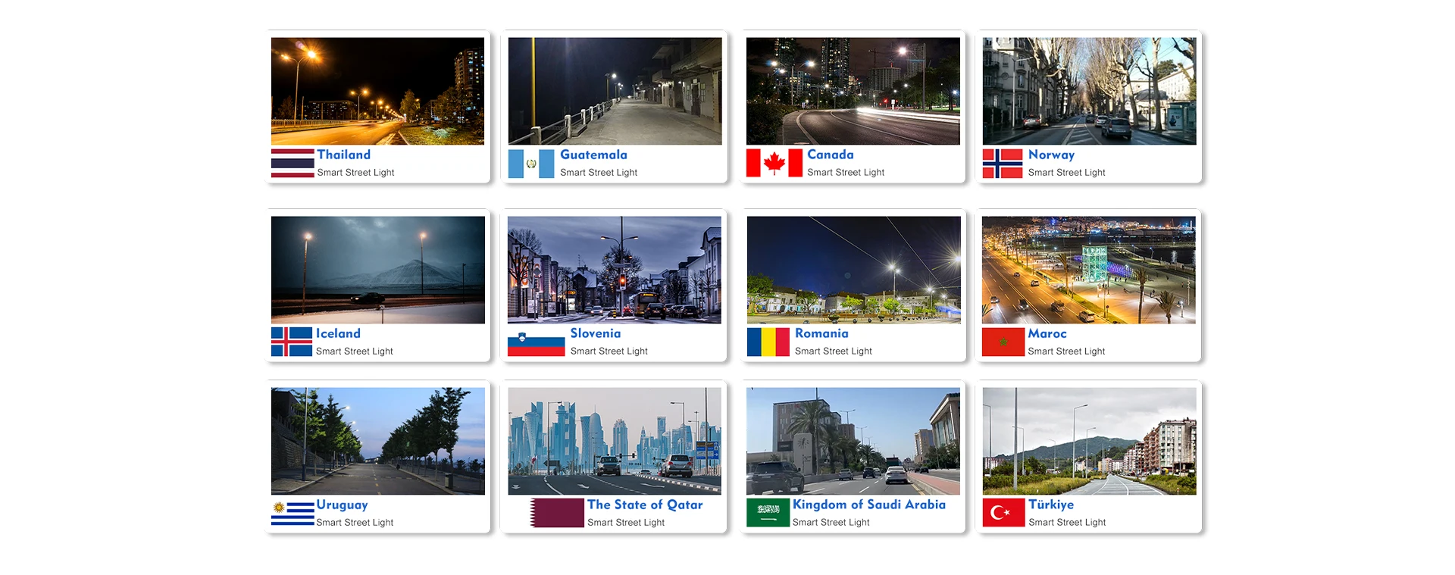Click the Guatemala flag icon

pos(531,164)
